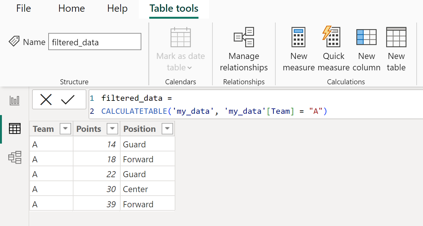
Task: Click Team cell A in the 30 points row
Action: tap(51, 189)
